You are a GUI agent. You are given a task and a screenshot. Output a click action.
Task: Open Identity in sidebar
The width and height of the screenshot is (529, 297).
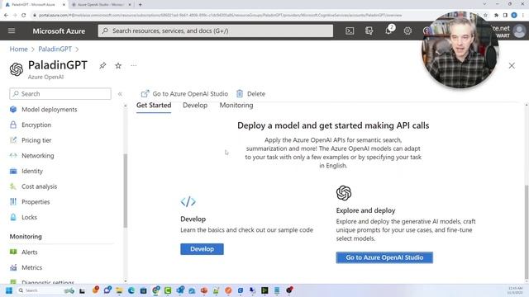tap(32, 171)
